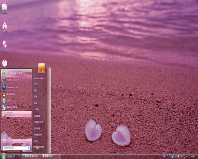Open the round pink desktop icon
Image resolution: width=198 pixels, height=159 pixels.
[5, 63]
